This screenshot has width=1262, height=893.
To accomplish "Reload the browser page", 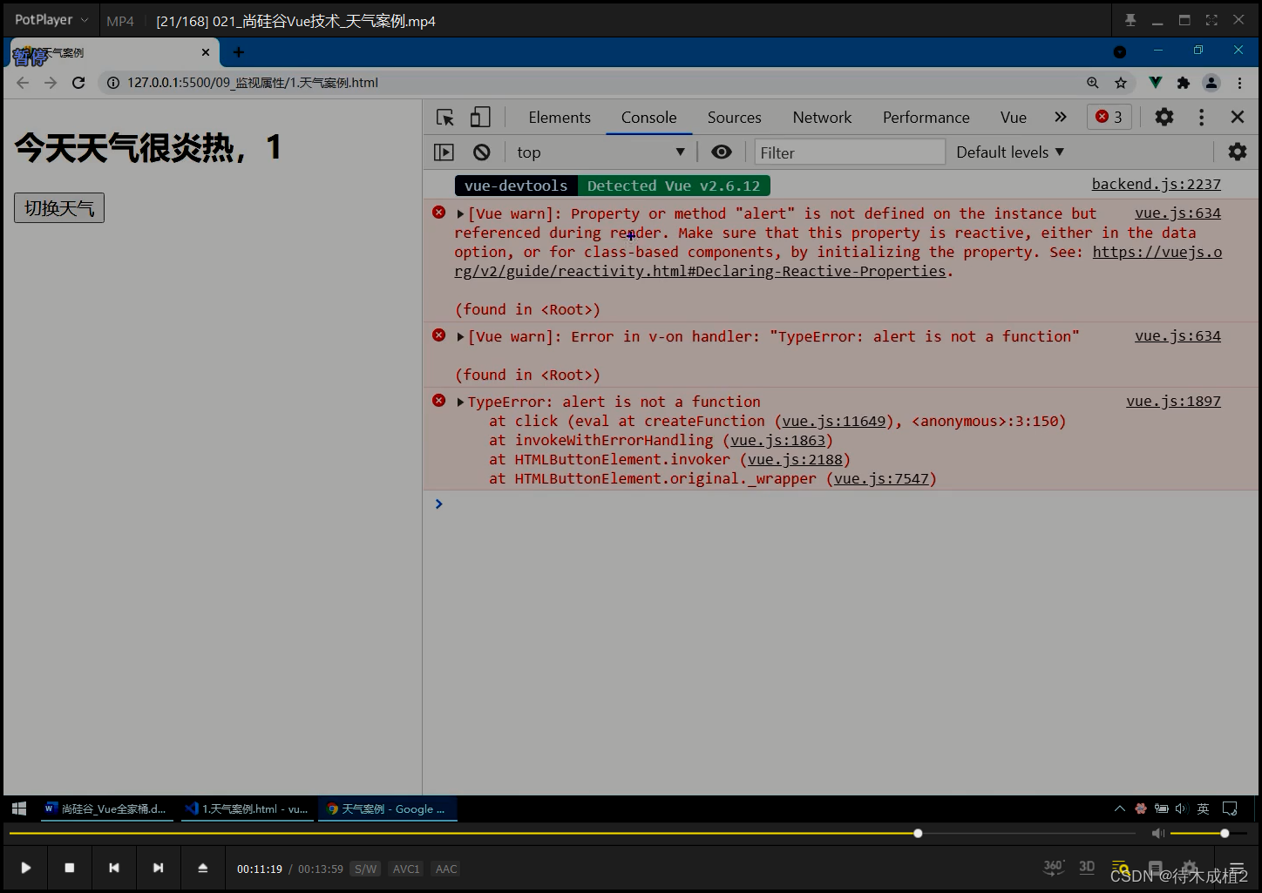I will coord(78,83).
